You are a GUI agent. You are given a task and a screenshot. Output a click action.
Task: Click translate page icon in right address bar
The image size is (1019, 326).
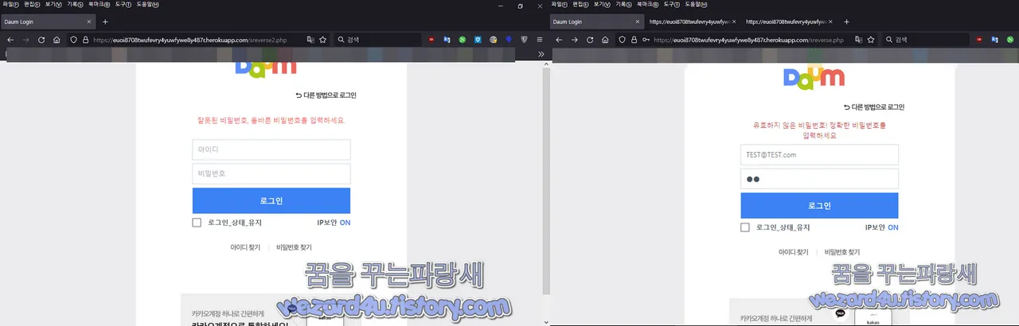coord(857,39)
